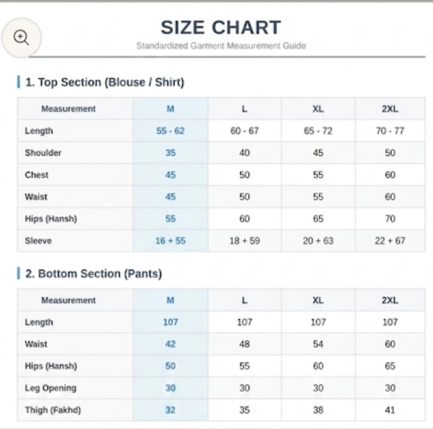The width and height of the screenshot is (433, 429).
Task: Click the '1. Top Section (Blouse / Shirt)' heading
Action: click(x=105, y=82)
